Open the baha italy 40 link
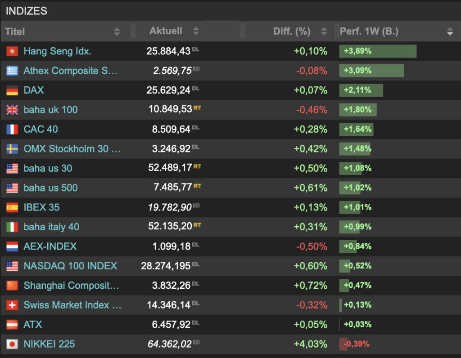Screen dimensions: 461x358 tap(51, 227)
